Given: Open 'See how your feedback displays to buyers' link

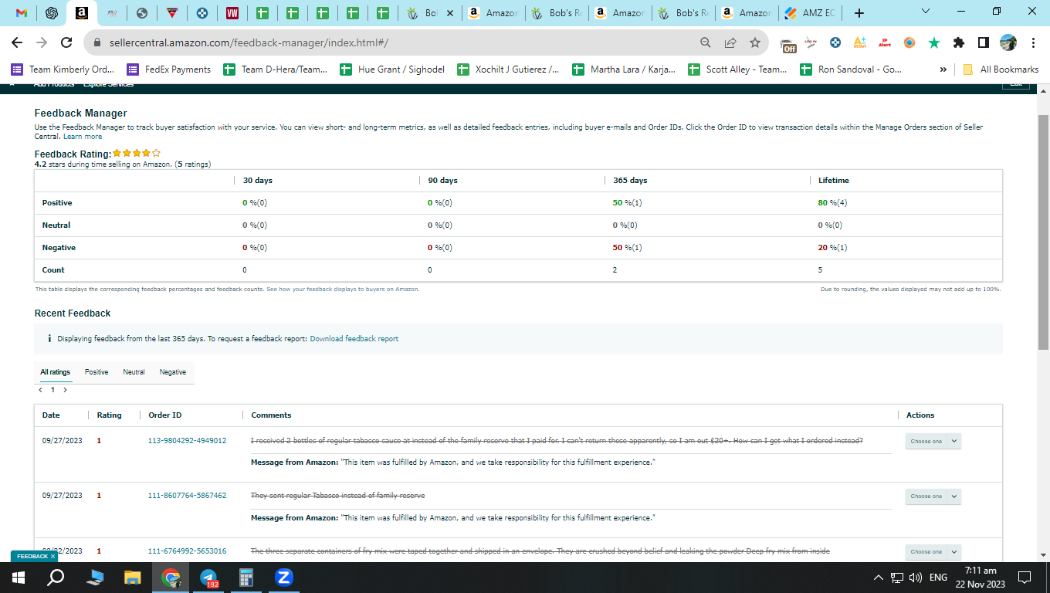Looking at the screenshot, I should (x=343, y=290).
